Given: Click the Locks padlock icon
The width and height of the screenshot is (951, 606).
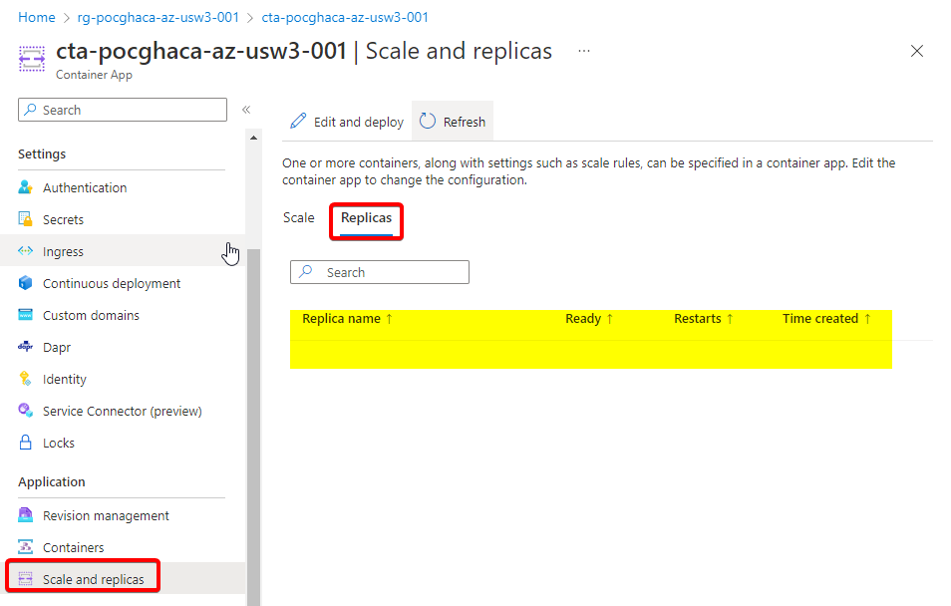Looking at the screenshot, I should point(26,443).
